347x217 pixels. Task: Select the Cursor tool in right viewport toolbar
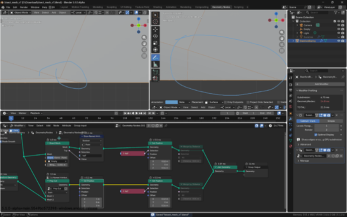[x=155, y=22]
